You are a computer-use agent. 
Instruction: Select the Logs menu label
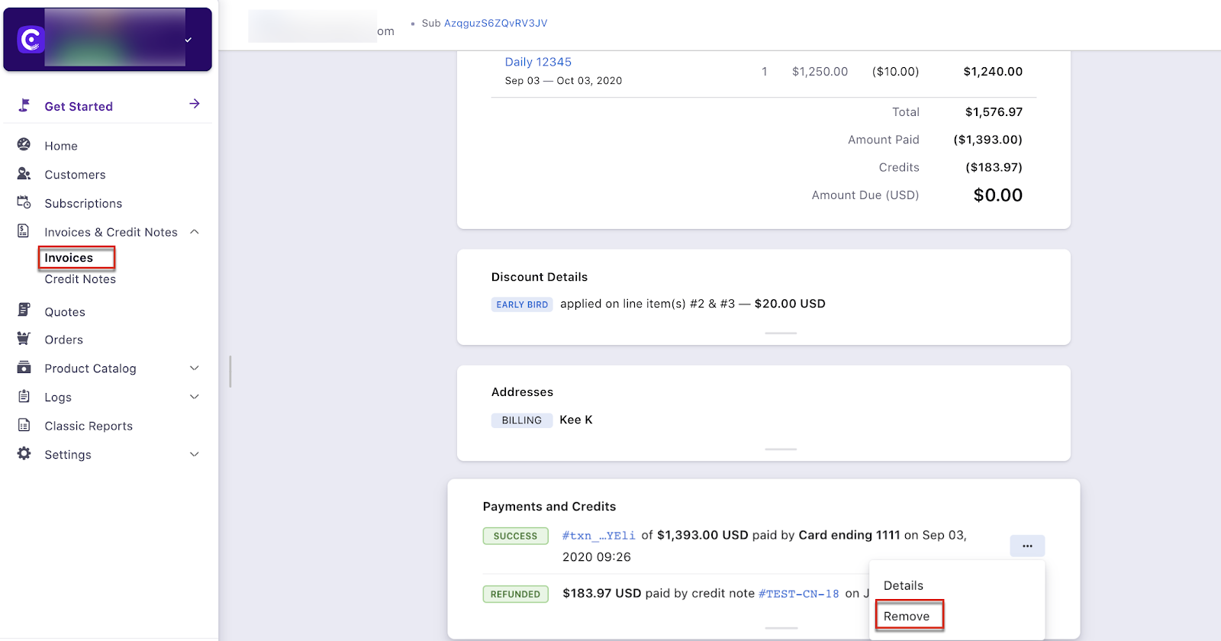[58, 398]
